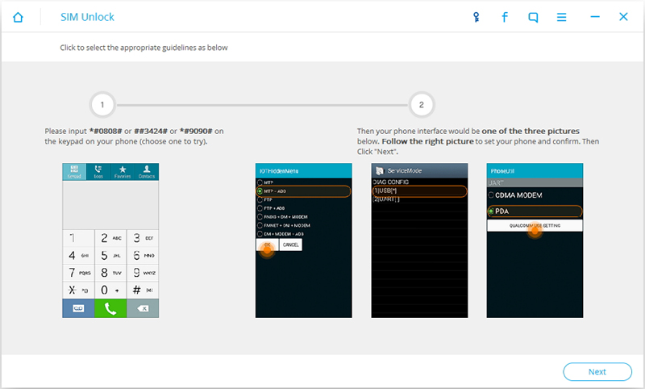Viewport: 645px width, 389px height.
Task: Open the Facebook share icon
Action: (505, 17)
